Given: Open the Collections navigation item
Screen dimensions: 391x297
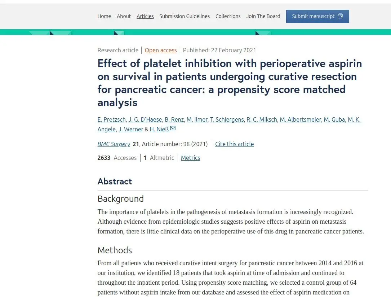Looking at the screenshot, I should pyautogui.click(x=228, y=16).
